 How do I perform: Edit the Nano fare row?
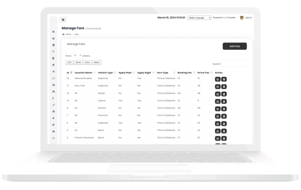tap(218, 131)
